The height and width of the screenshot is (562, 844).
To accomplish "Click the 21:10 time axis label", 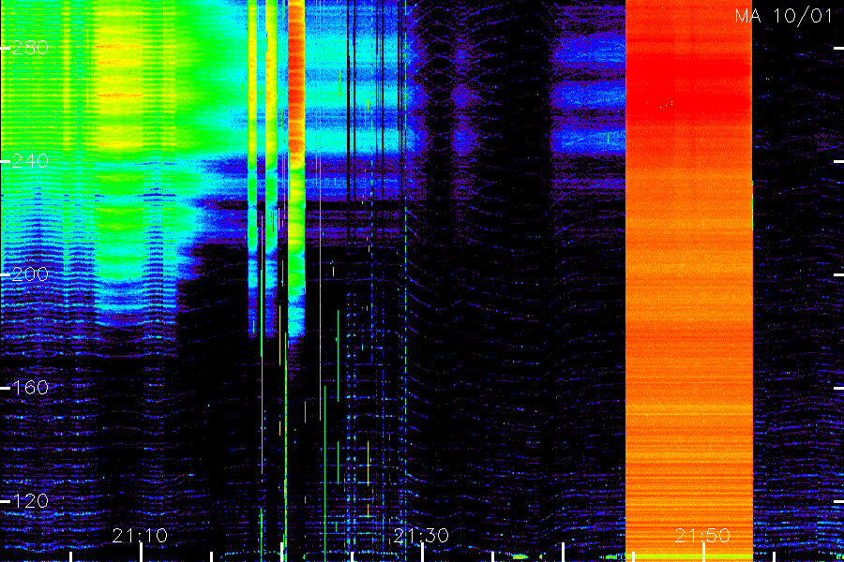I will point(140,535).
